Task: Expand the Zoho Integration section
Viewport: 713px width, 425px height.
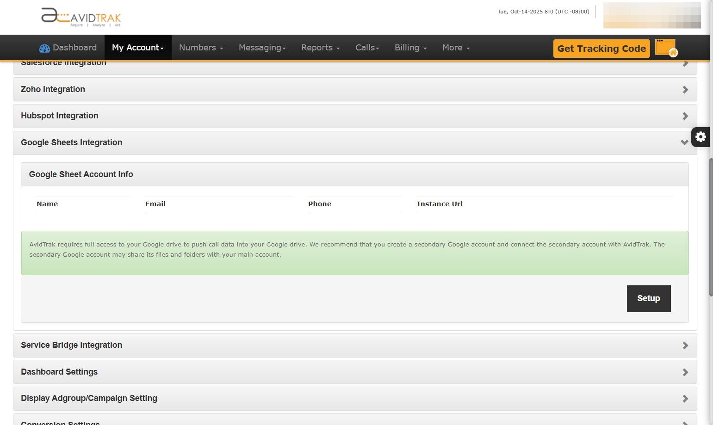Action: click(355, 89)
